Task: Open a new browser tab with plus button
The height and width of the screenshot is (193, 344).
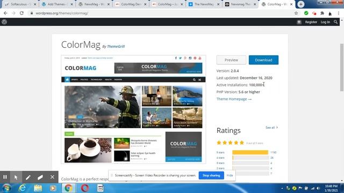Action: coord(301,4)
